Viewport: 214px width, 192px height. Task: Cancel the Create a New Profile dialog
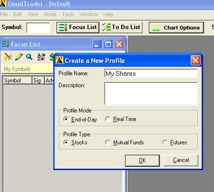(x=181, y=160)
